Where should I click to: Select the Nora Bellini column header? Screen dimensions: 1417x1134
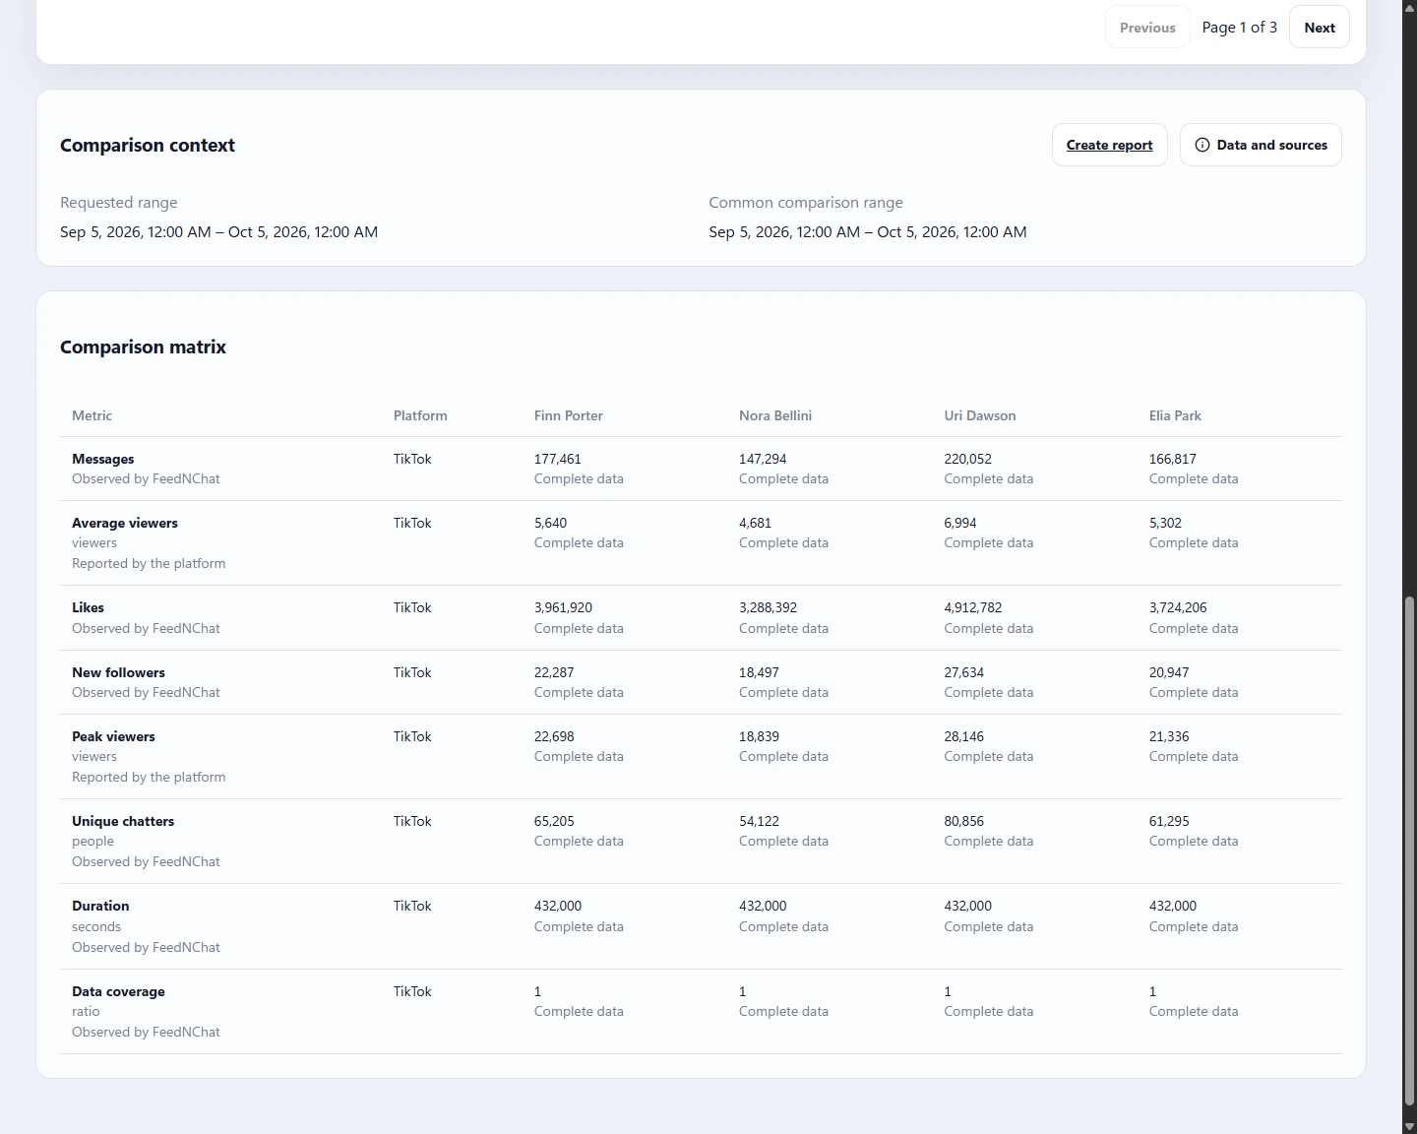774,415
